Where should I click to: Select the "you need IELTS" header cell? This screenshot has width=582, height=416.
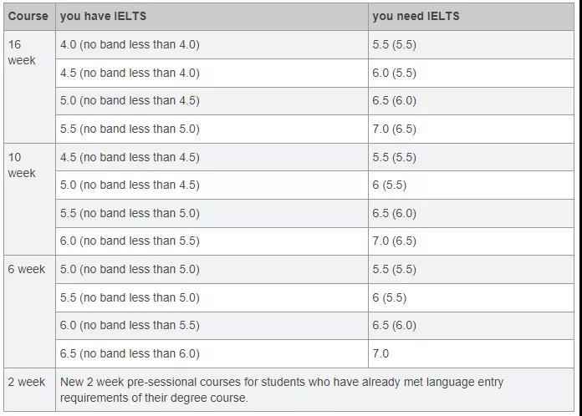click(416, 16)
